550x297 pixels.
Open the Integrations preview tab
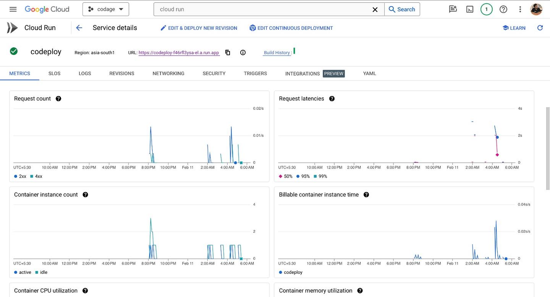(315, 74)
